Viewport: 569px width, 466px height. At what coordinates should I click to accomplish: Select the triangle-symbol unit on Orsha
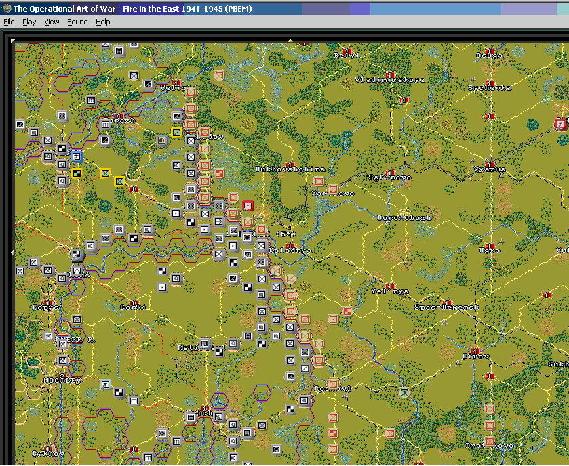tap(76, 271)
